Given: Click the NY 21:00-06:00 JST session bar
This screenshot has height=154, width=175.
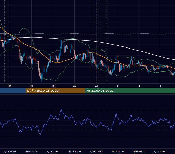Looking at the screenshot, I should 130,91.
